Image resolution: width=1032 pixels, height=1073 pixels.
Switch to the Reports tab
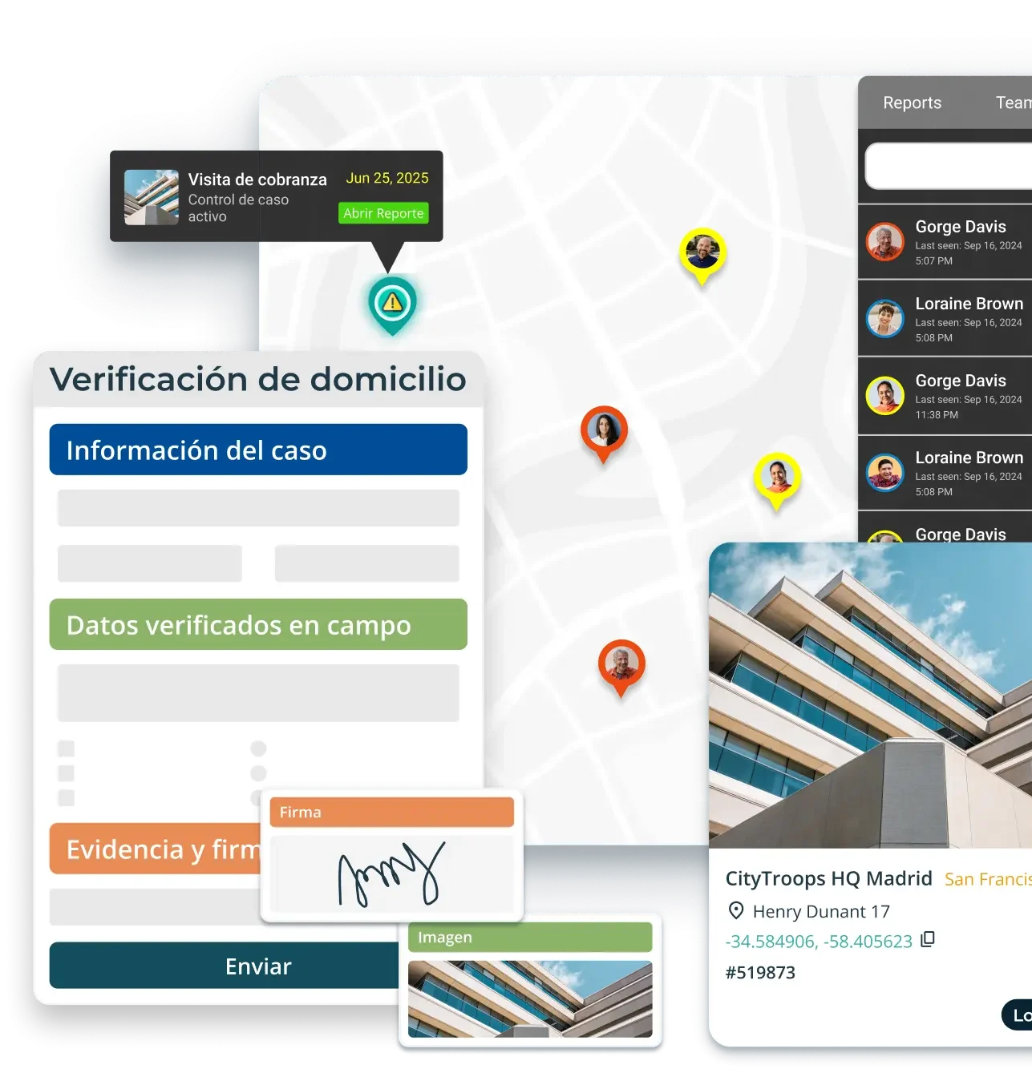912,103
